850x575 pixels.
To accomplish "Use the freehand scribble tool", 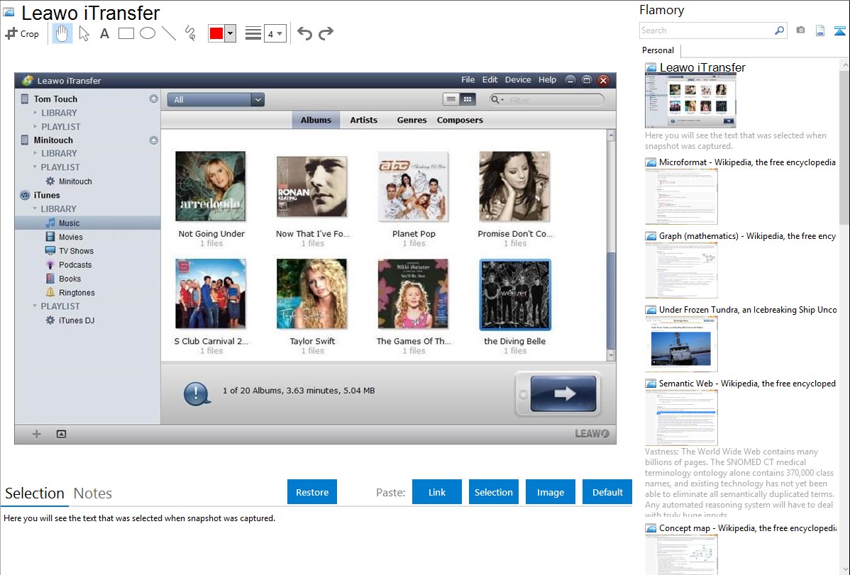I will point(190,33).
